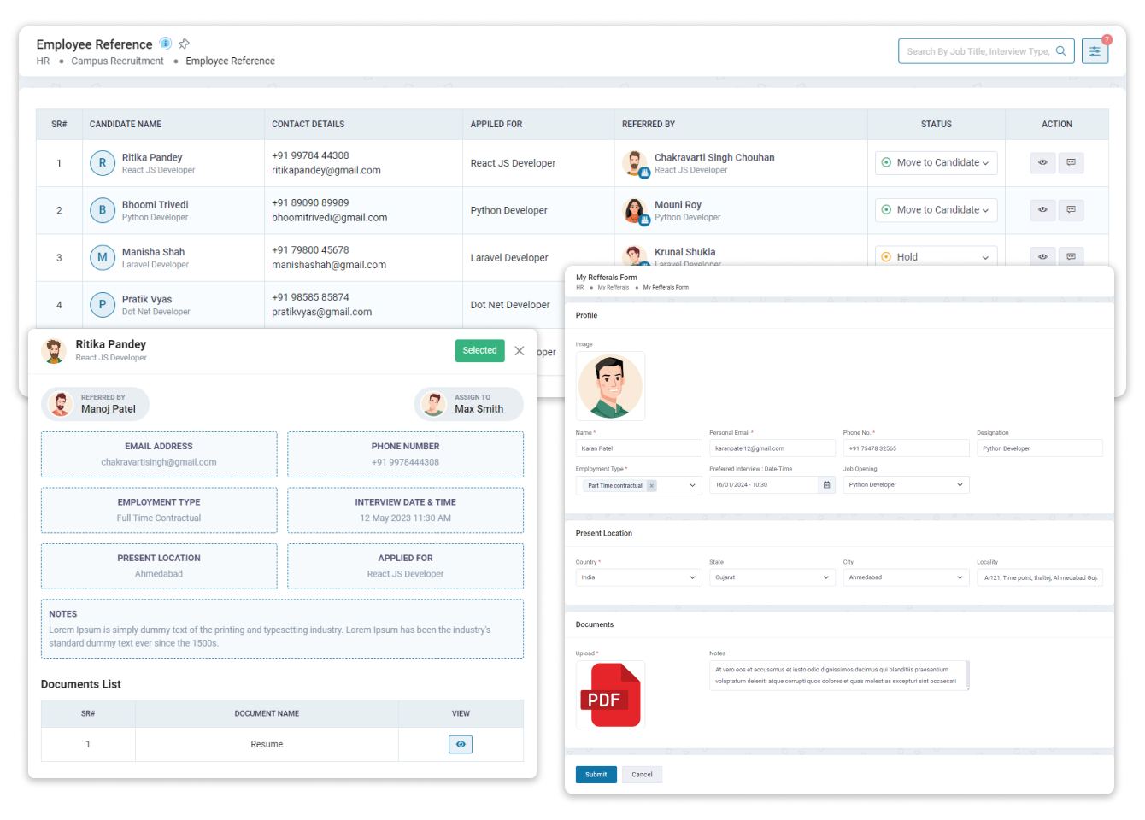1145x820 pixels.
Task: Open the filters panel beside the search bar
Action: 1095,50
